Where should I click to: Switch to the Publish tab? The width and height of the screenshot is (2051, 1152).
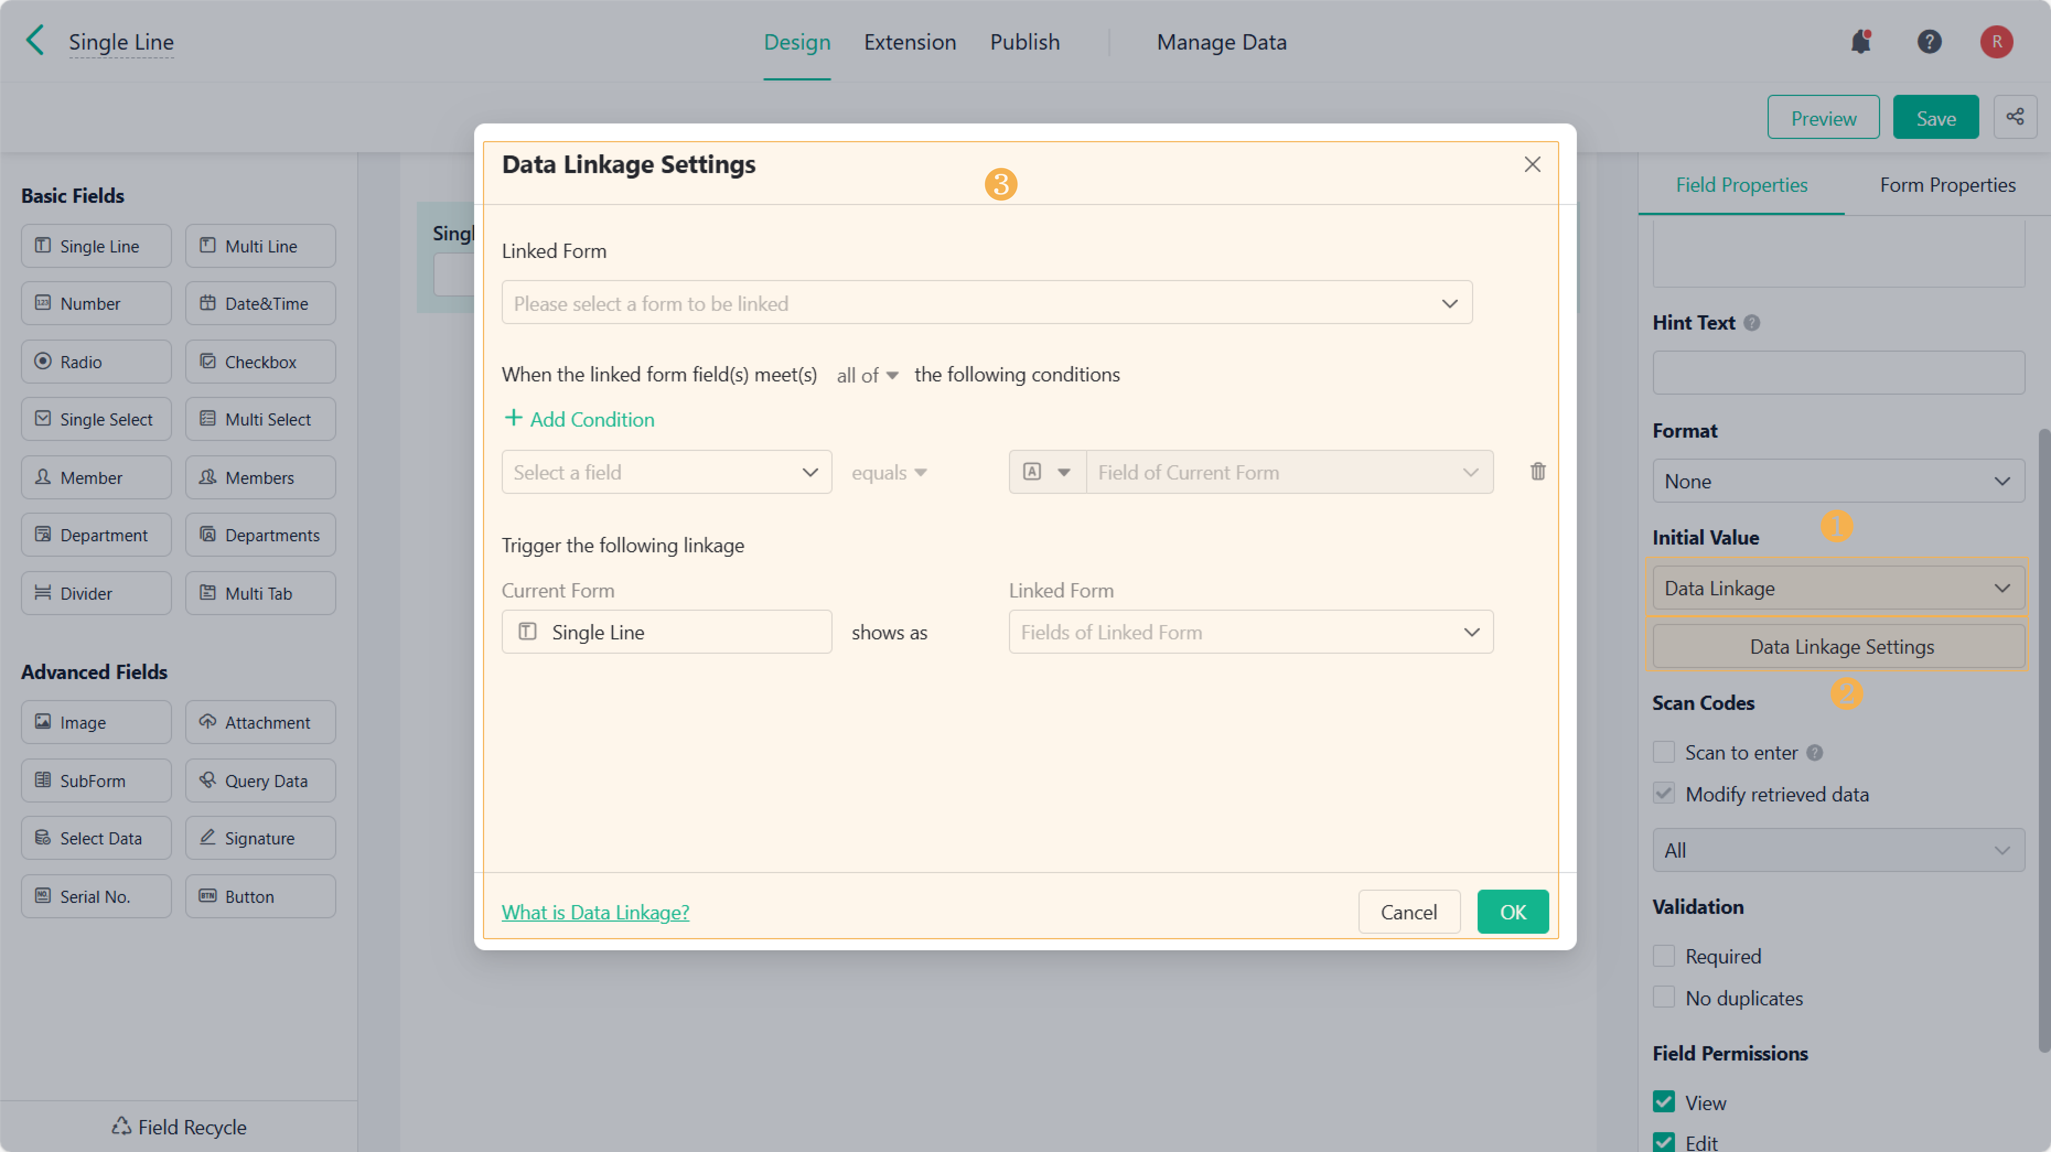[1025, 42]
